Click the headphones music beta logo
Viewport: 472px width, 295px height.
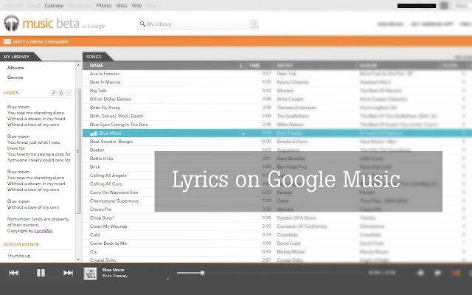coord(12,23)
